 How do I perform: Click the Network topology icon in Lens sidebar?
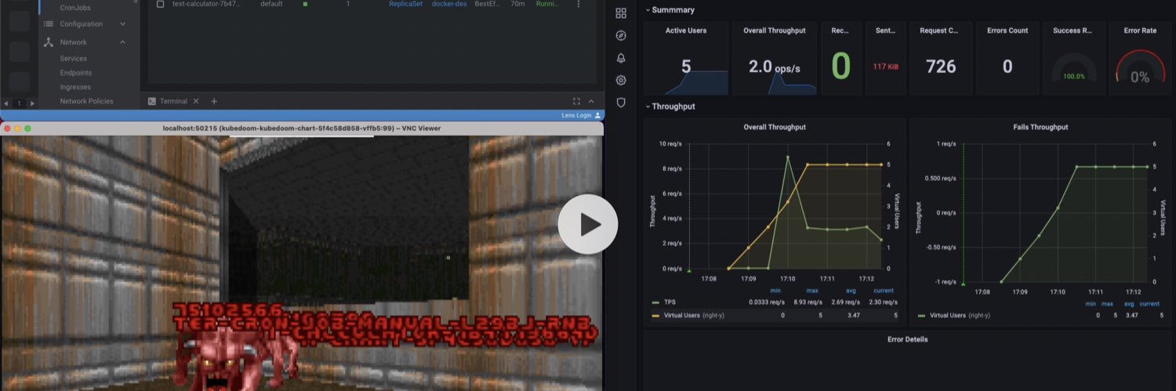[49, 42]
